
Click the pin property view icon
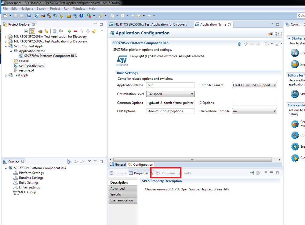[x=252, y=173]
